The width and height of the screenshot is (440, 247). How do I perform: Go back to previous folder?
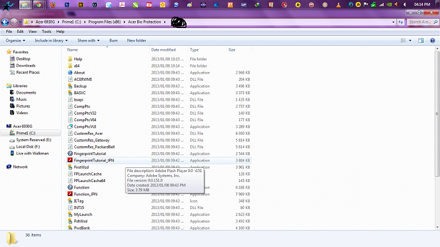5,22
